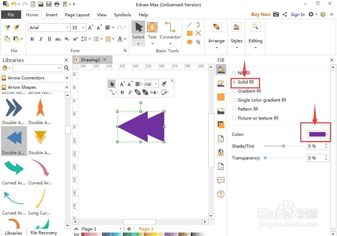This screenshot has height=236, width=337.
Task: Close the Drawing1 document tab
Action: coord(105,60)
